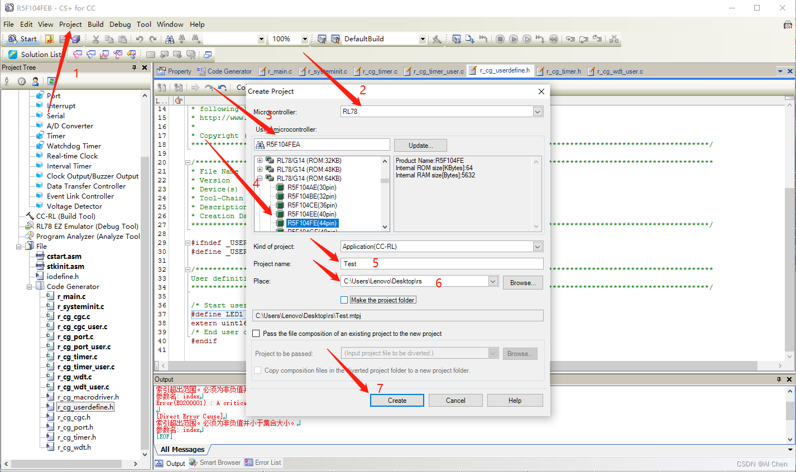Undo last action using toolbar icon

(x=140, y=39)
